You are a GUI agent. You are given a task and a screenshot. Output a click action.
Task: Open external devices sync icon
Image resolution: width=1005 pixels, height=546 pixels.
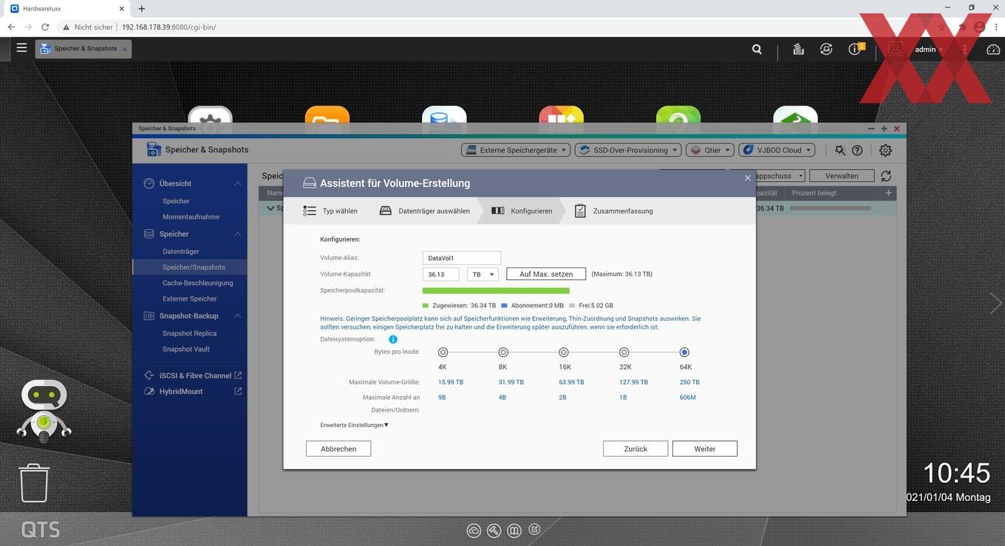point(826,50)
